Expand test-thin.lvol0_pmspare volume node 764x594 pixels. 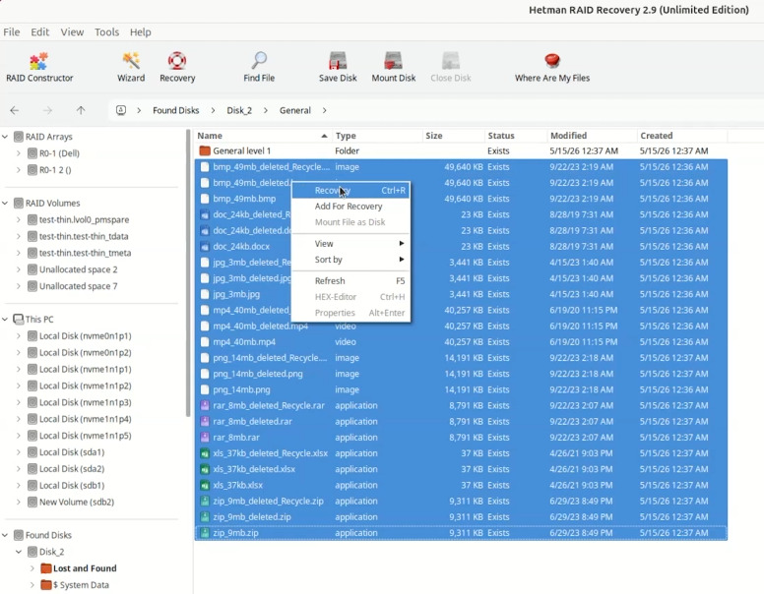tap(19, 219)
